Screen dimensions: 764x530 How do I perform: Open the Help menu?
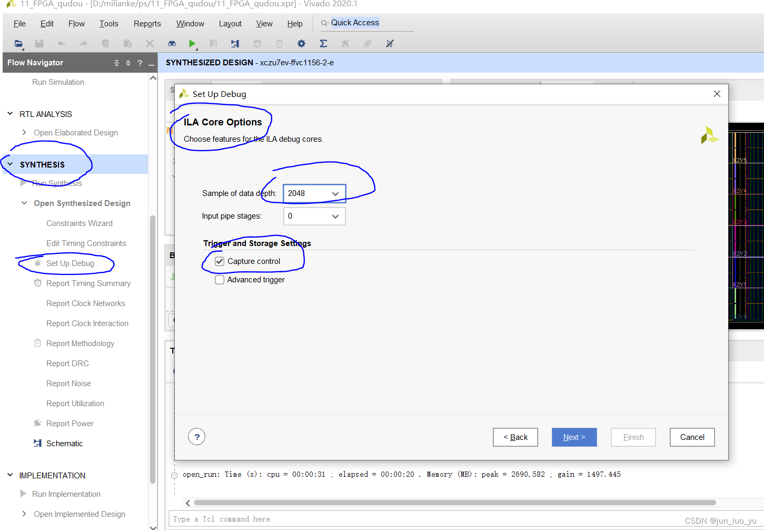click(x=295, y=24)
